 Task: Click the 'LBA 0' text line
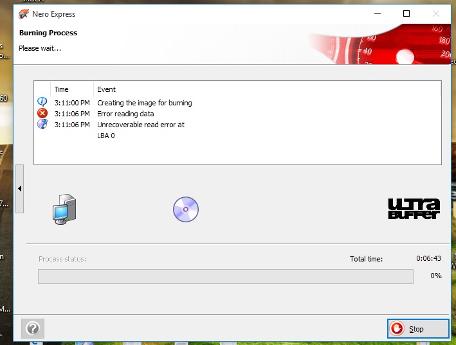(x=106, y=136)
